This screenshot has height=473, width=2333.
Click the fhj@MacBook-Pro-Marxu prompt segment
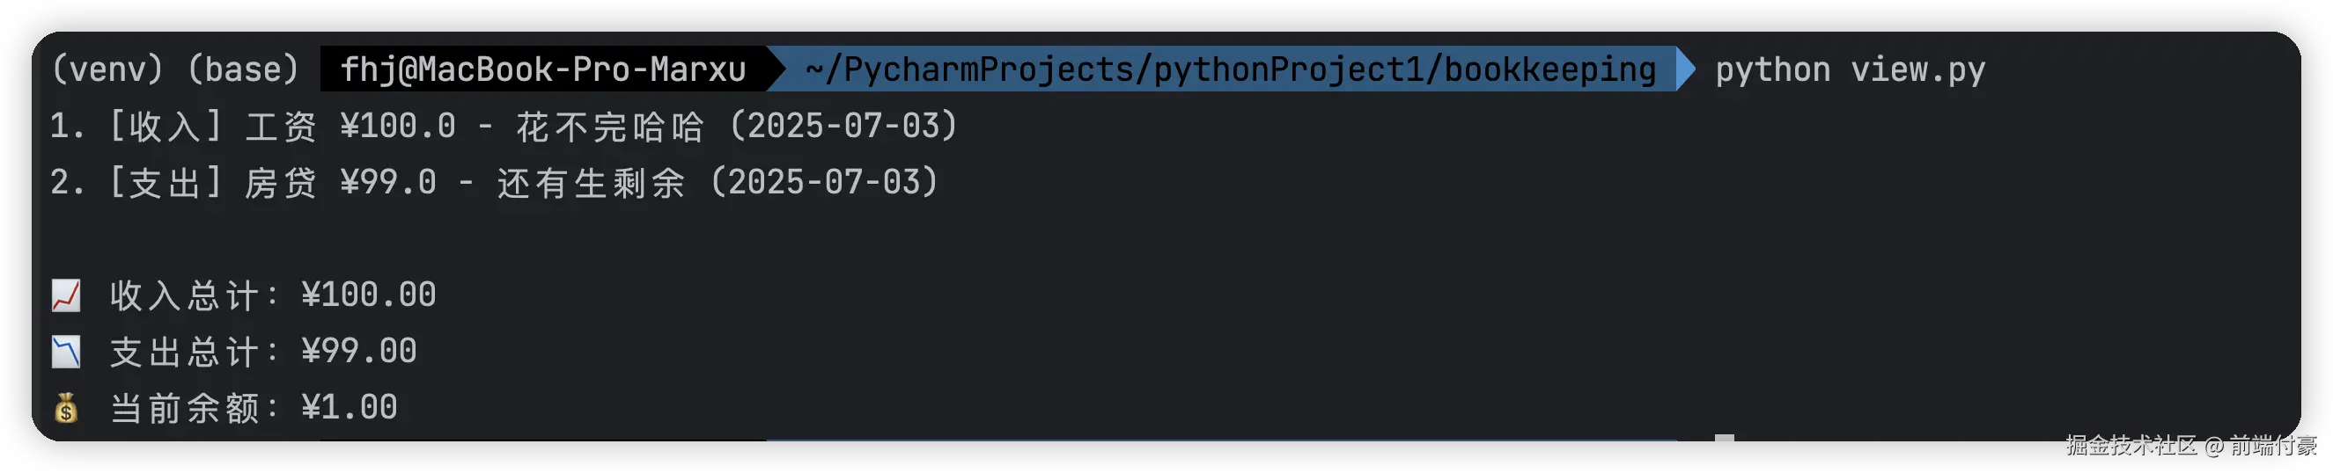point(542,69)
